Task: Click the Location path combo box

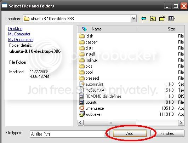Action: pos(80,18)
